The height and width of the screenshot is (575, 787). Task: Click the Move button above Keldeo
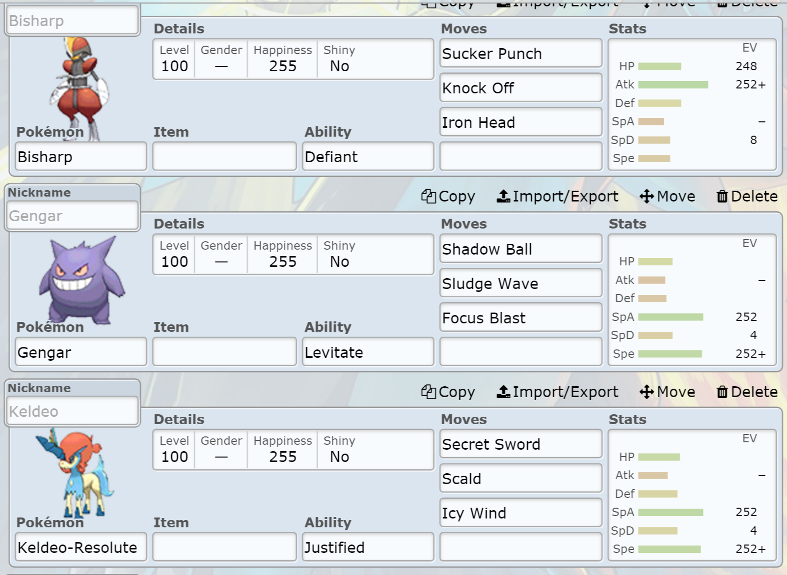coord(667,392)
